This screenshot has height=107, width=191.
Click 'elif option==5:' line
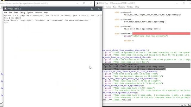point(123,12)
